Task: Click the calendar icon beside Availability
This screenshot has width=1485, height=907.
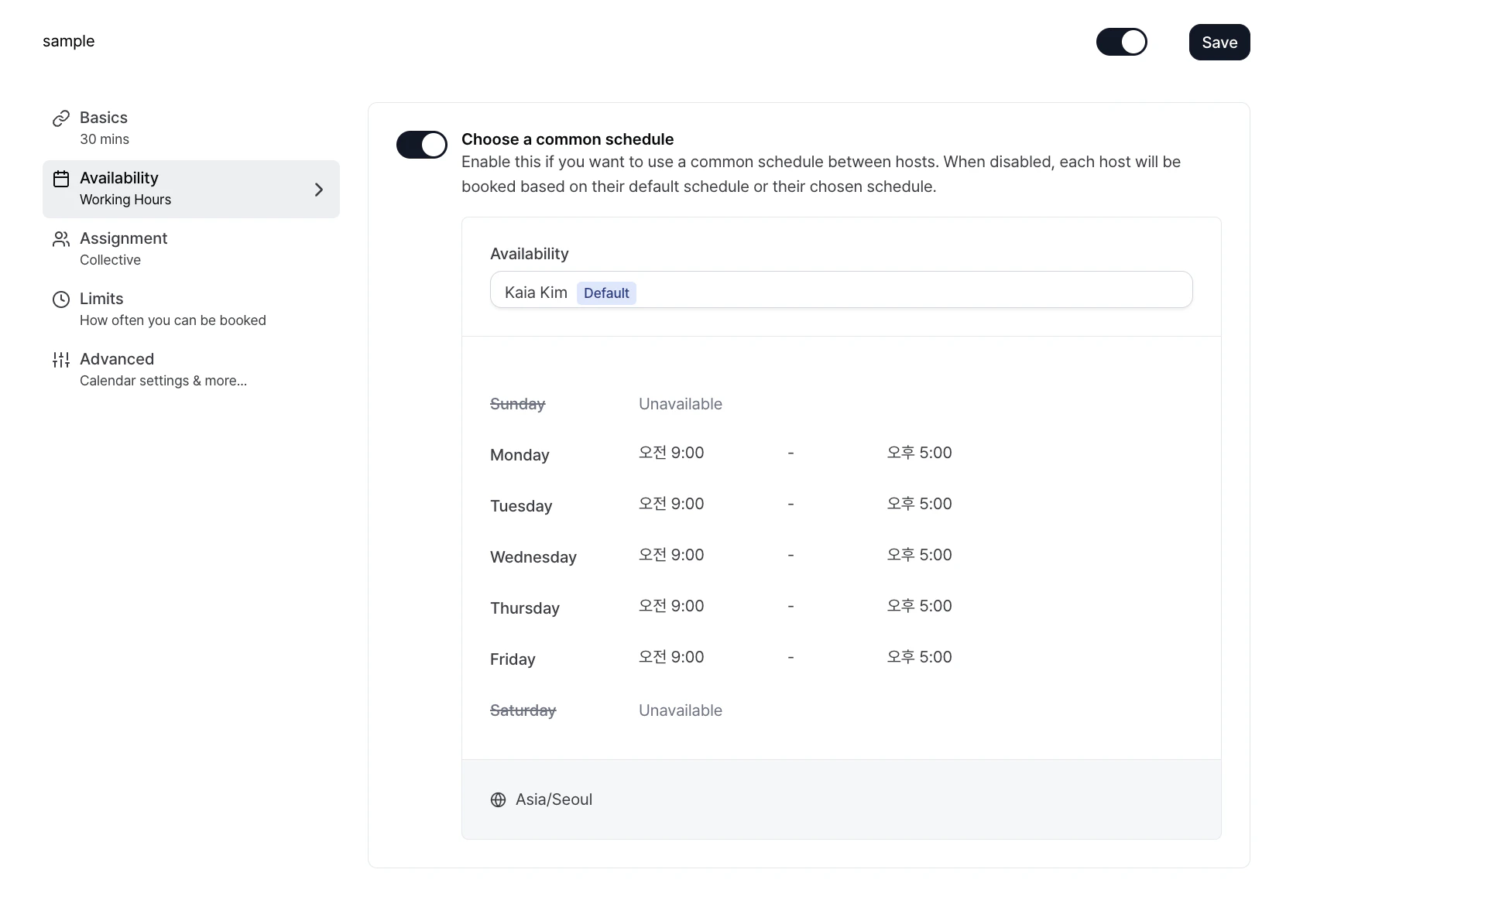Action: 61,178
